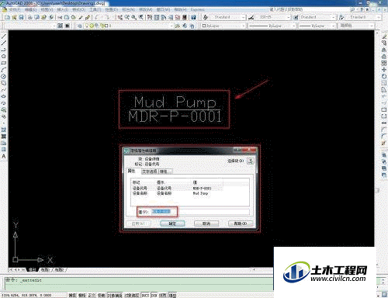Click the Open file toolbar icon
The image size is (388, 298).
14,17
